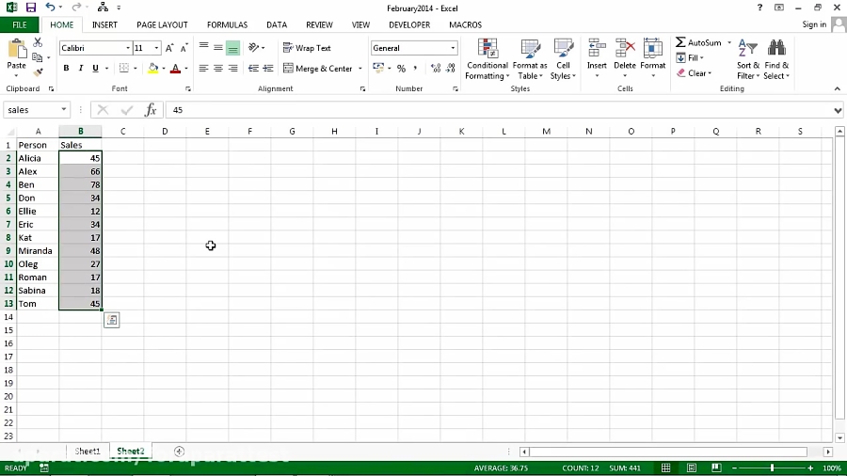847x476 pixels.
Task: Click the Save icon in Quick Access
Action: coord(31,8)
